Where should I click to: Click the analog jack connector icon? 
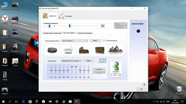tap(138, 31)
